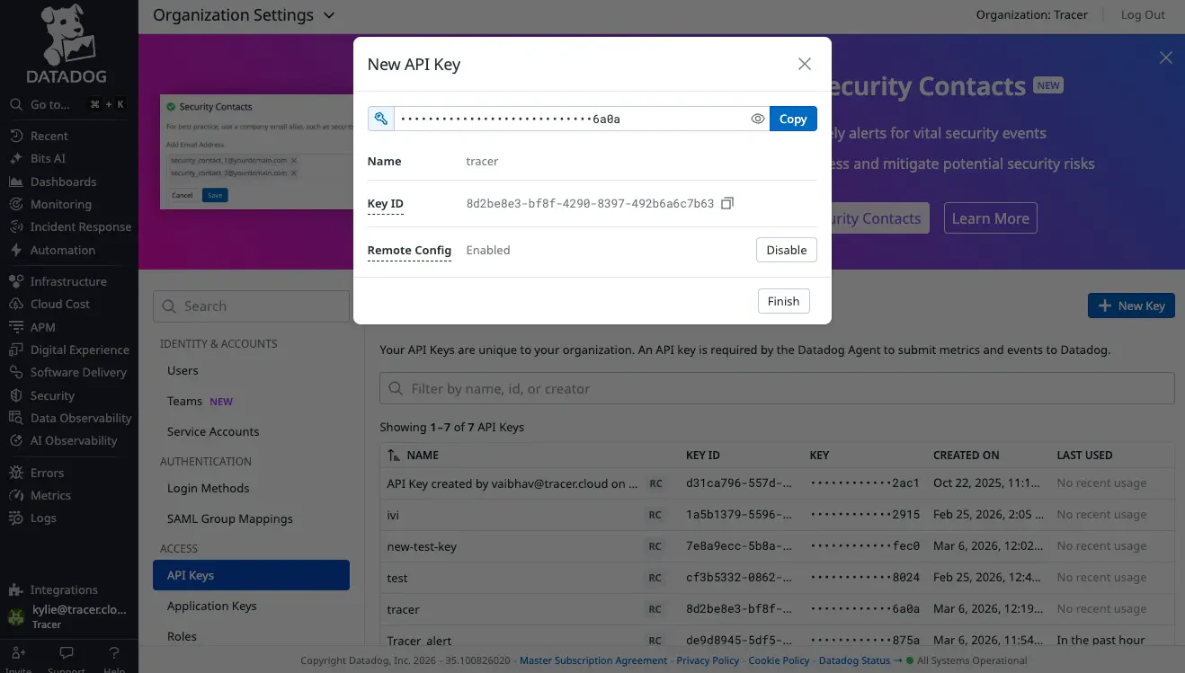Open the Dashboards section from sidebar
1185x673 pixels.
tap(63, 181)
